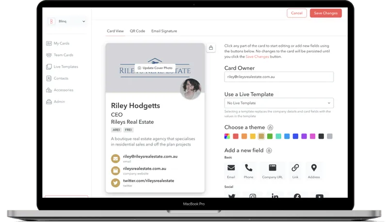Select the green theme swatch
Image resolution: width=388 pixels, height=222 pixels.
270,136
